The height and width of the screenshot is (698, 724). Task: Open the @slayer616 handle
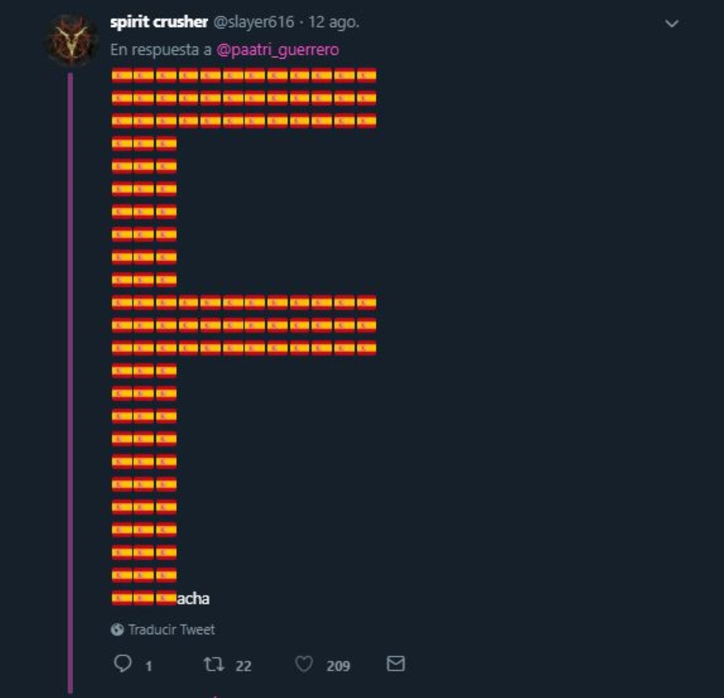[253, 22]
